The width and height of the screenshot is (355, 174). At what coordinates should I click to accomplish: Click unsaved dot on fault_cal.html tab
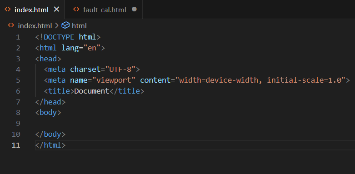(x=134, y=9)
